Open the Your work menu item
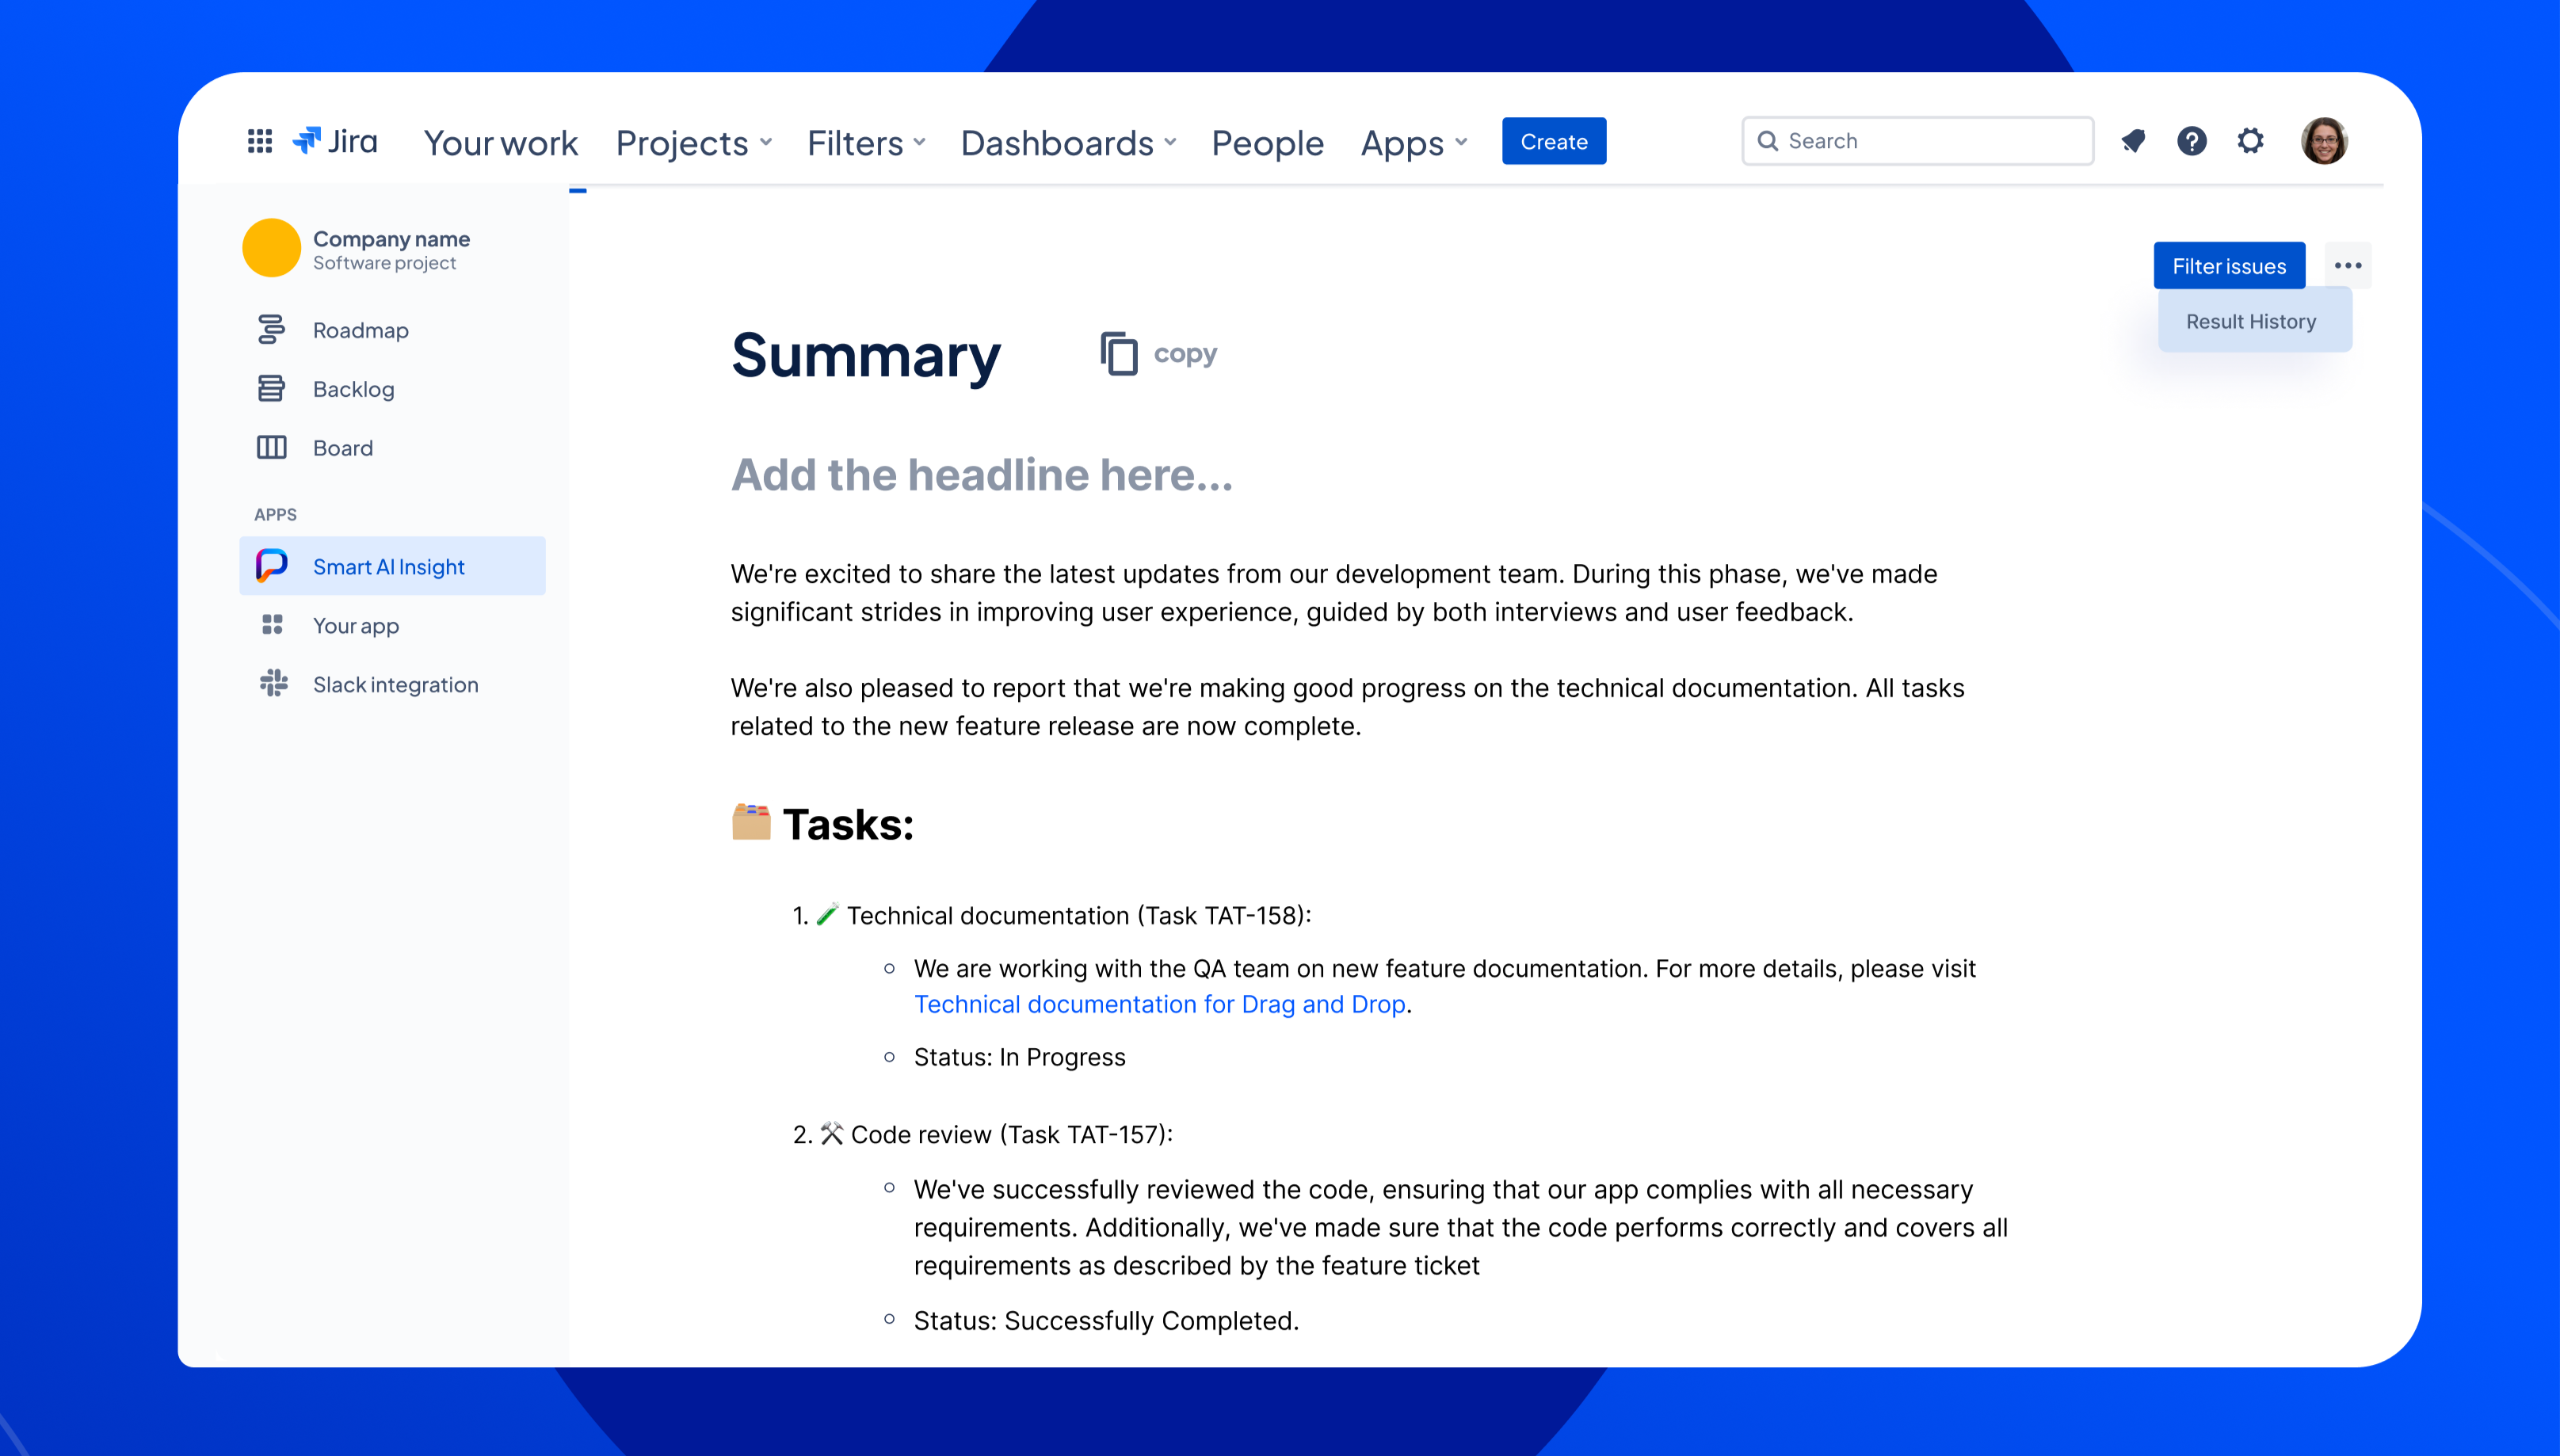 tap(501, 143)
